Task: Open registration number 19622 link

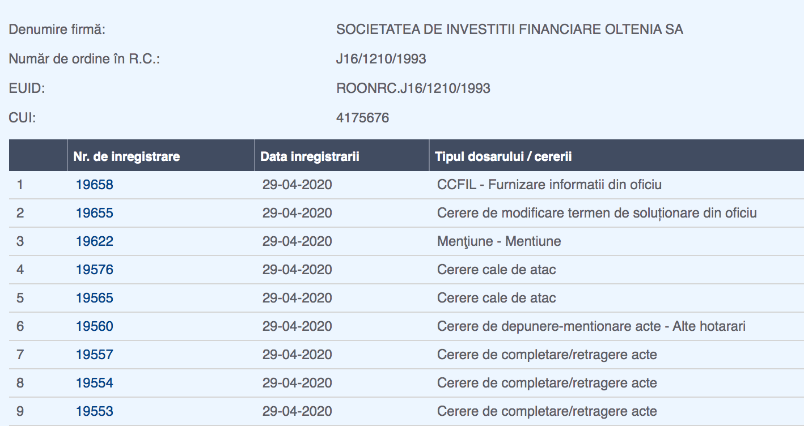Action: click(95, 241)
